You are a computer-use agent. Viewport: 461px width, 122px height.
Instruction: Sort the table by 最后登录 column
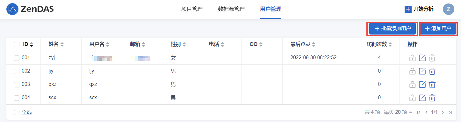pos(303,45)
